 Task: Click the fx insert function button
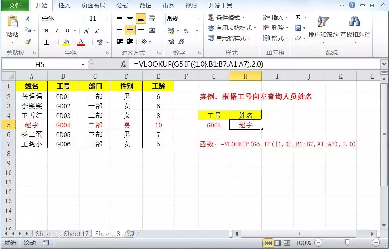click(x=123, y=65)
